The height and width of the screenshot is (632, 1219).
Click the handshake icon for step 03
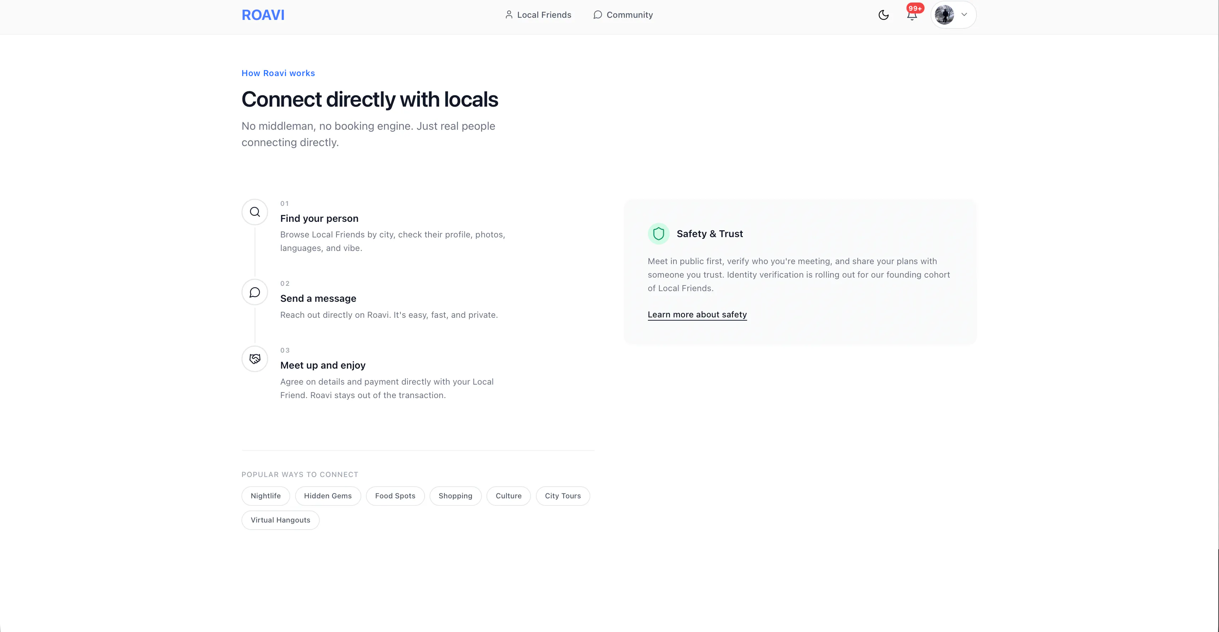point(255,359)
